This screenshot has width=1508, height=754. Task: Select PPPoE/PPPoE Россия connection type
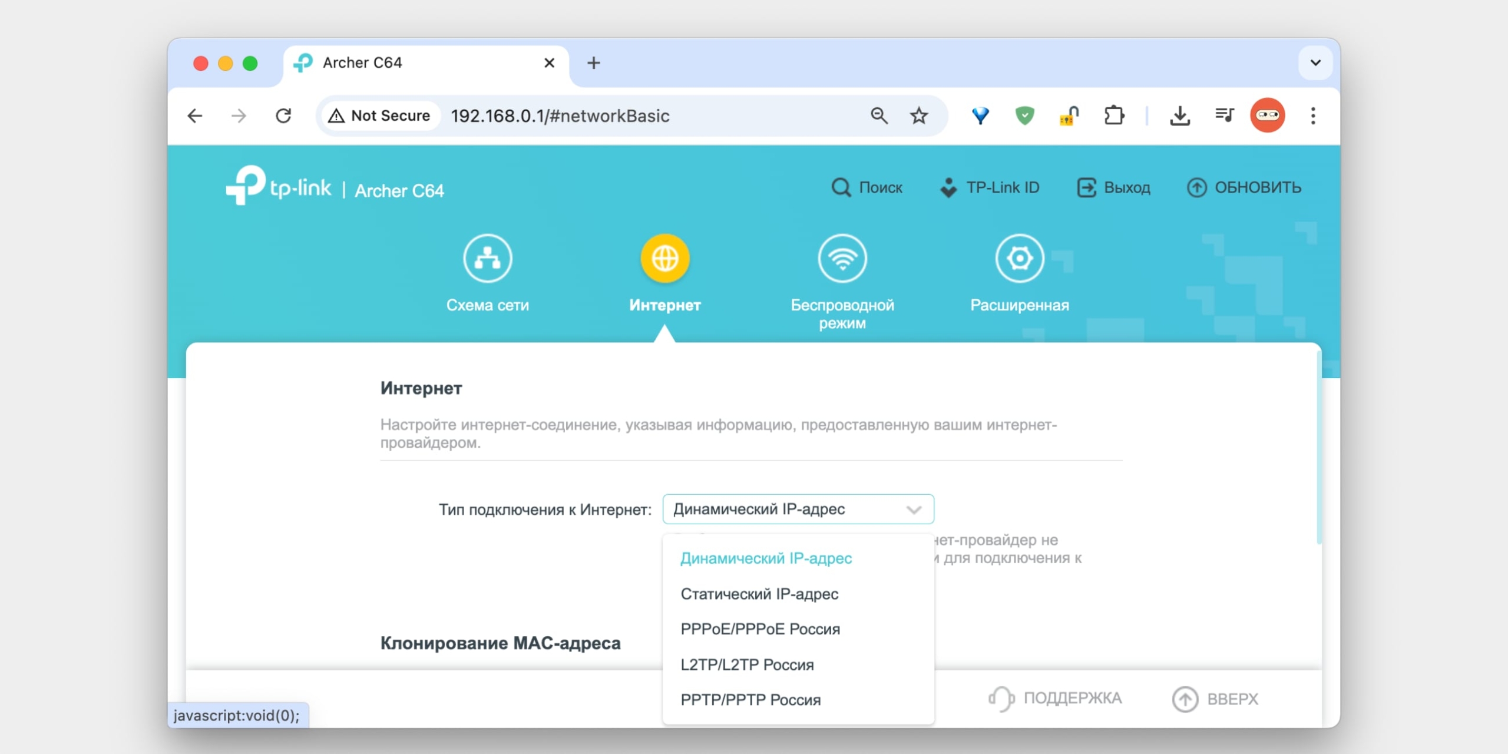click(760, 629)
